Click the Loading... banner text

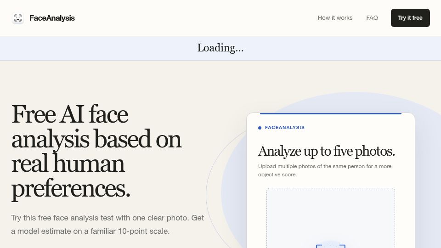pos(220,48)
